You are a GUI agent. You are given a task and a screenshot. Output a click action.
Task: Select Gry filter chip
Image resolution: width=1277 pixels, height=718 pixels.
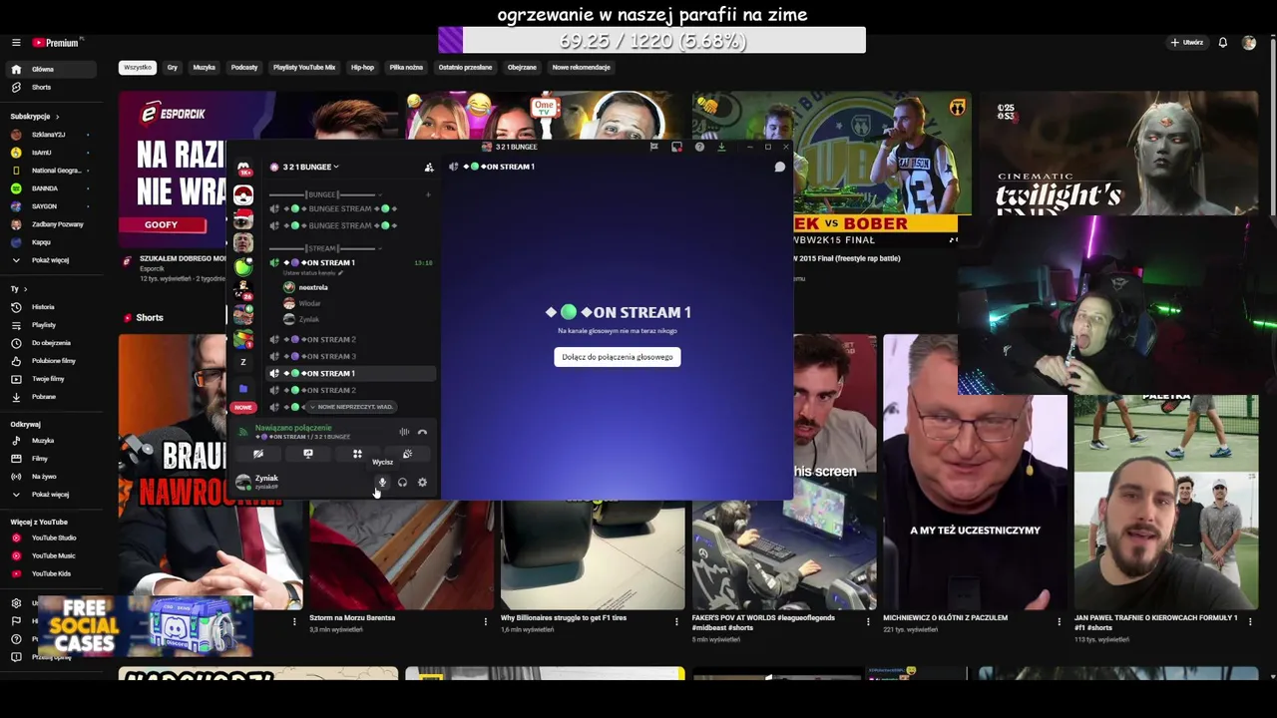point(173,68)
